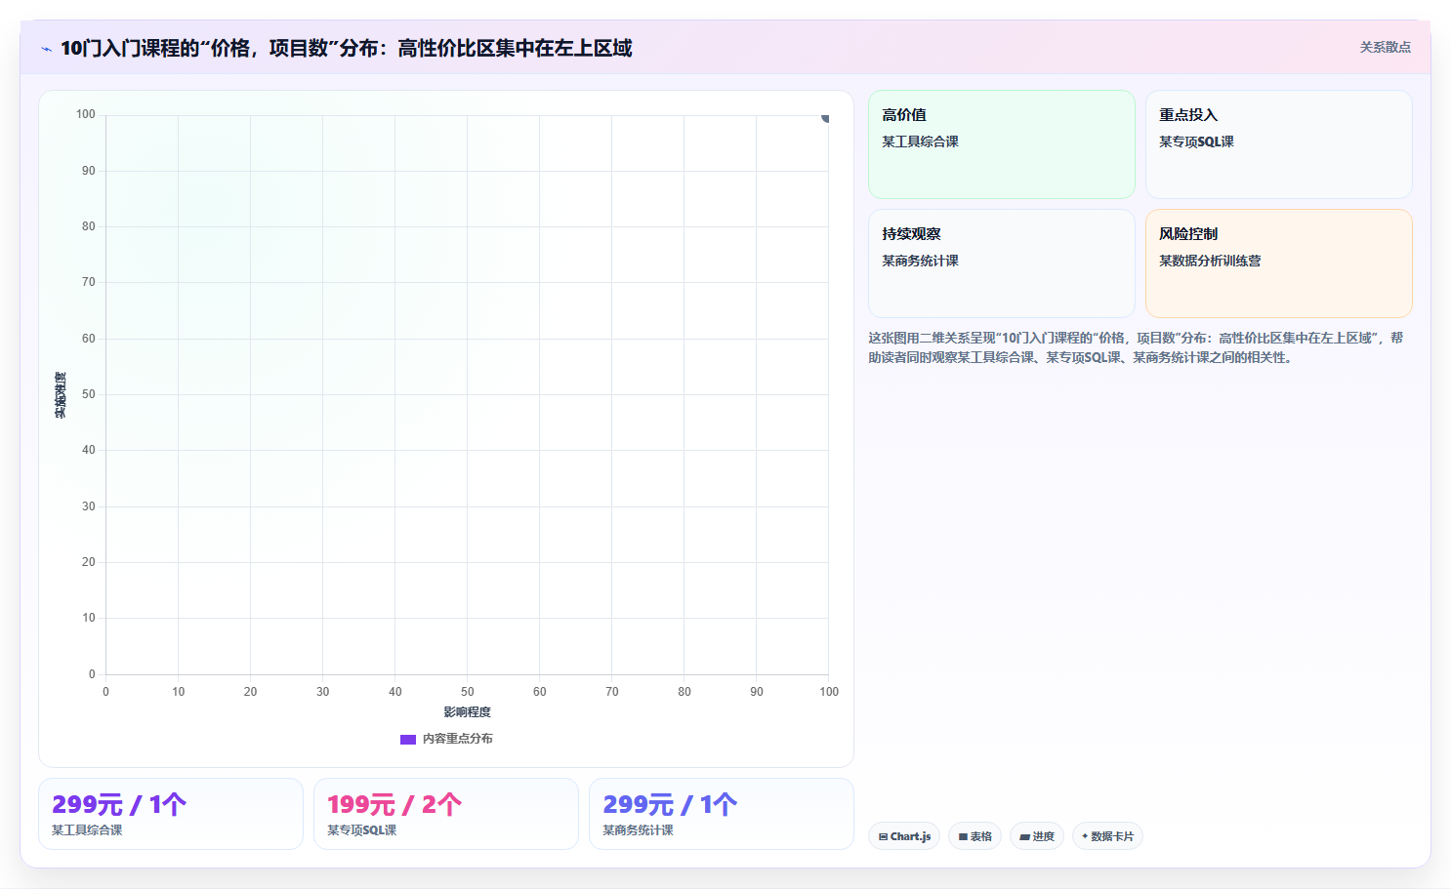Open the 持续观察 card
Image resolution: width=1451 pixels, height=889 pixels.
click(x=1002, y=263)
